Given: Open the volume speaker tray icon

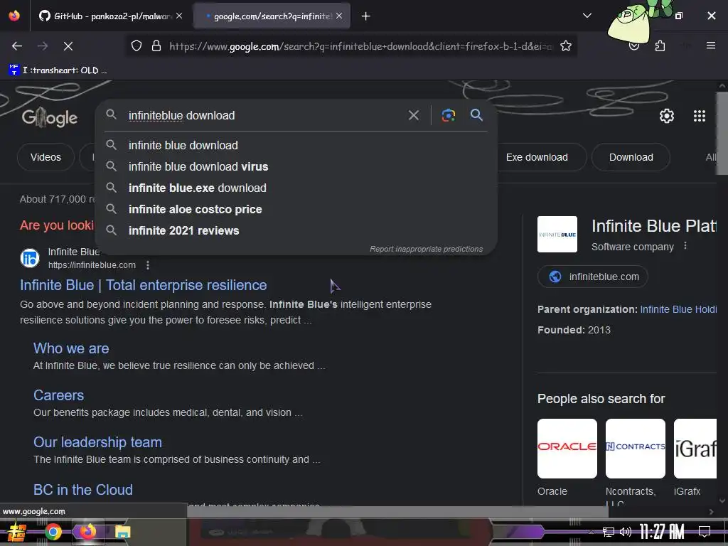Looking at the screenshot, I should click(x=626, y=532).
